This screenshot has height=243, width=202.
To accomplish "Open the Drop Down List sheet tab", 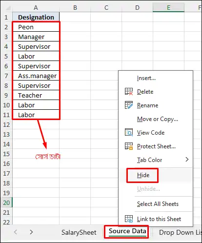I will click(x=180, y=232).
